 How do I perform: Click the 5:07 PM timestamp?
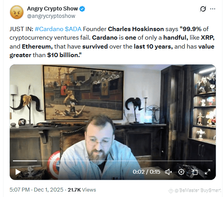[x=19, y=190]
